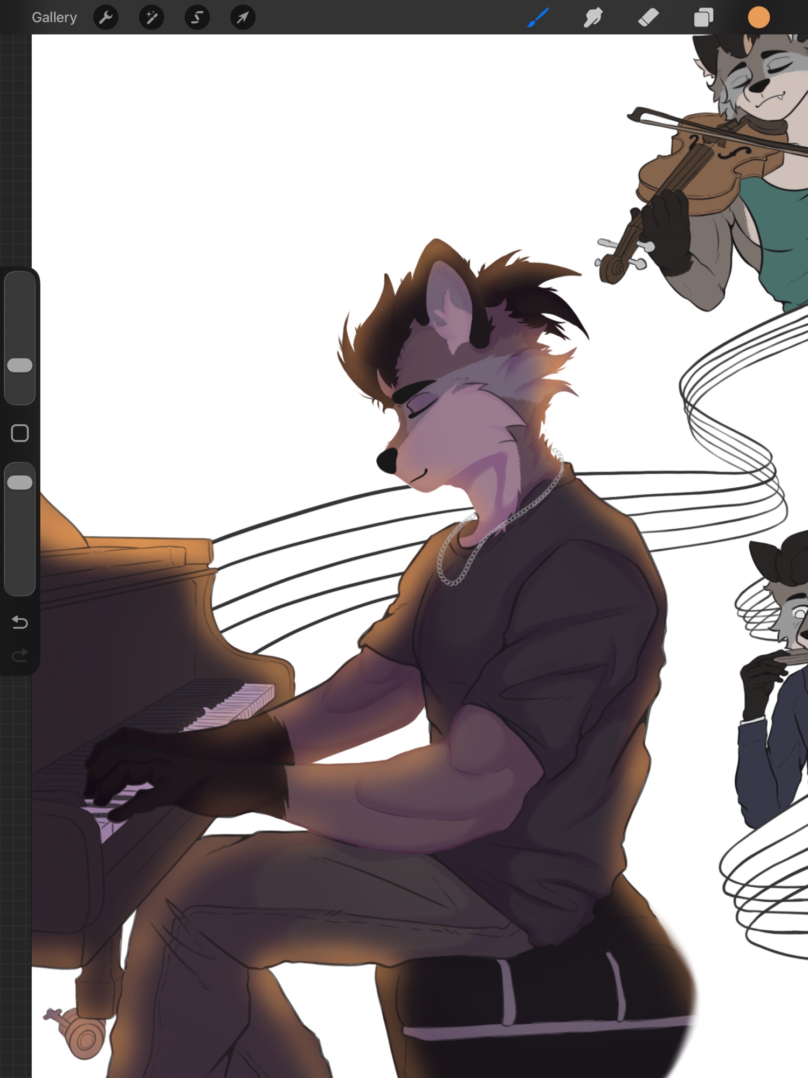Tap the white piano keys on the canvas
Screen dimensions: 808x1078
click(243, 701)
